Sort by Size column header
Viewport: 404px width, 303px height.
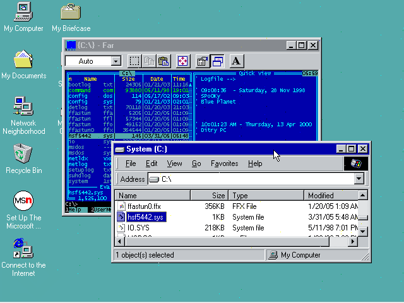point(209,196)
